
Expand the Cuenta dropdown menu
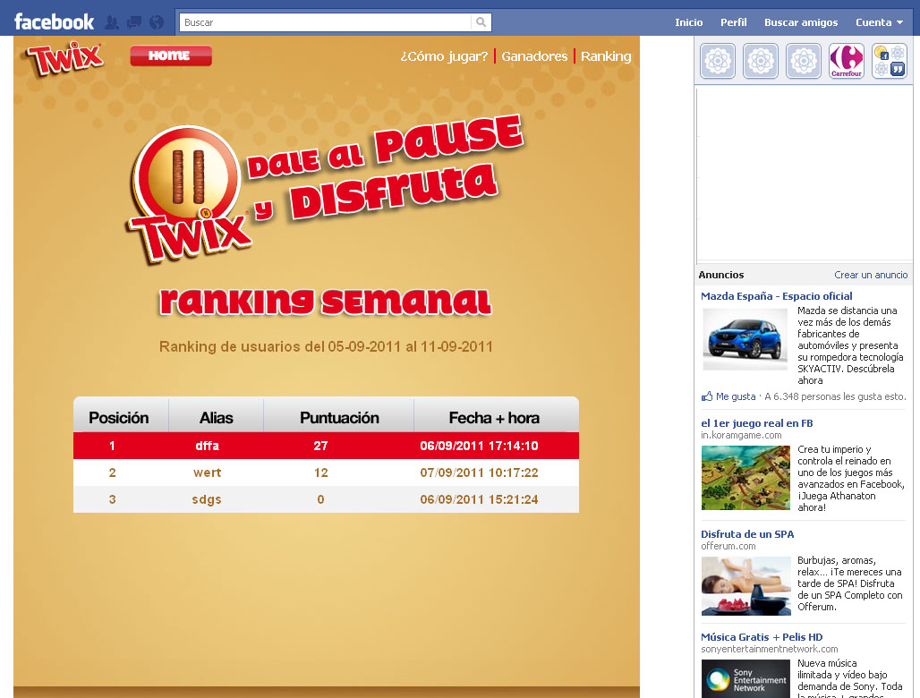click(879, 22)
